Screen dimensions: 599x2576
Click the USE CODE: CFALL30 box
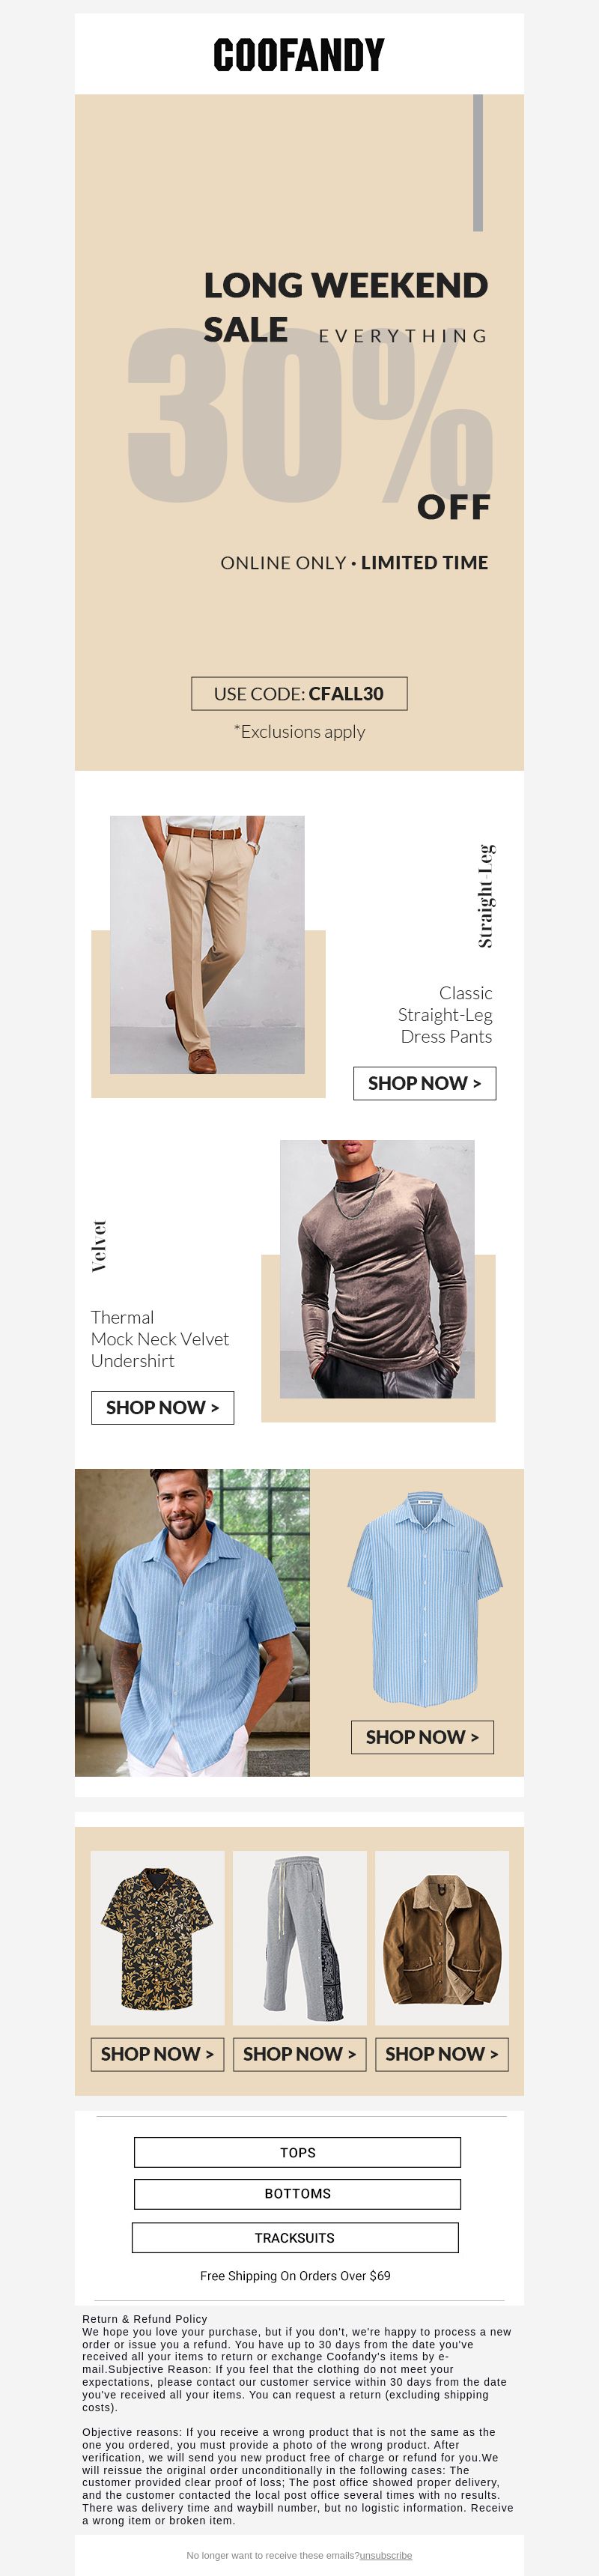pyautogui.click(x=299, y=694)
